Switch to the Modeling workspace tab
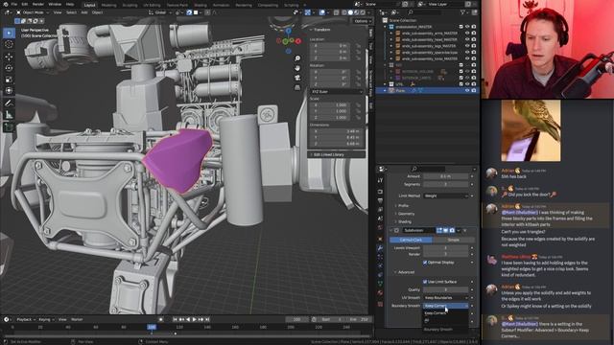The height and width of the screenshot is (345, 614). point(108,5)
